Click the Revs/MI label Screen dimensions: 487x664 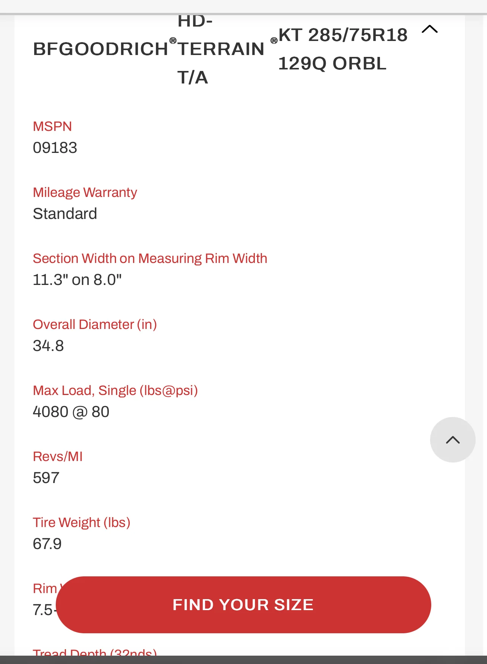[58, 456]
